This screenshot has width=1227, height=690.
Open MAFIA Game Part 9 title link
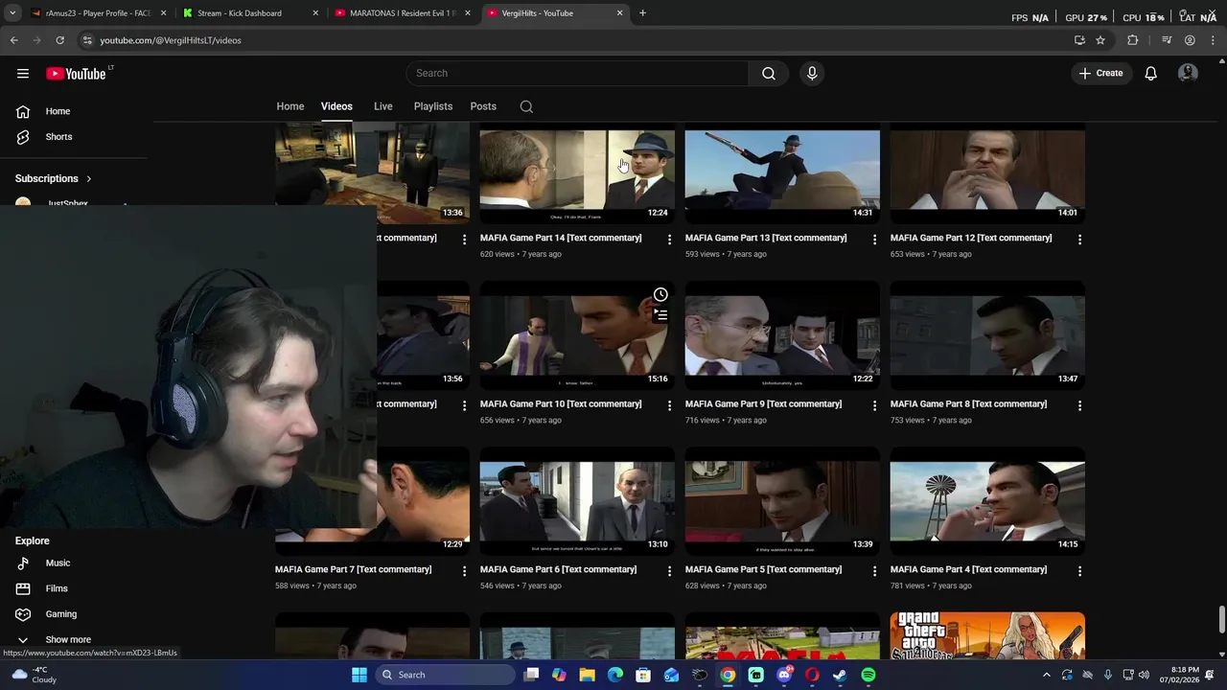(763, 403)
